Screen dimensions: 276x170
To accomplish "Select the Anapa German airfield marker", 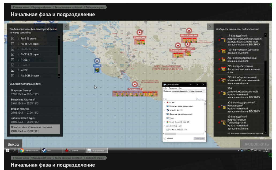I will 97,61.
